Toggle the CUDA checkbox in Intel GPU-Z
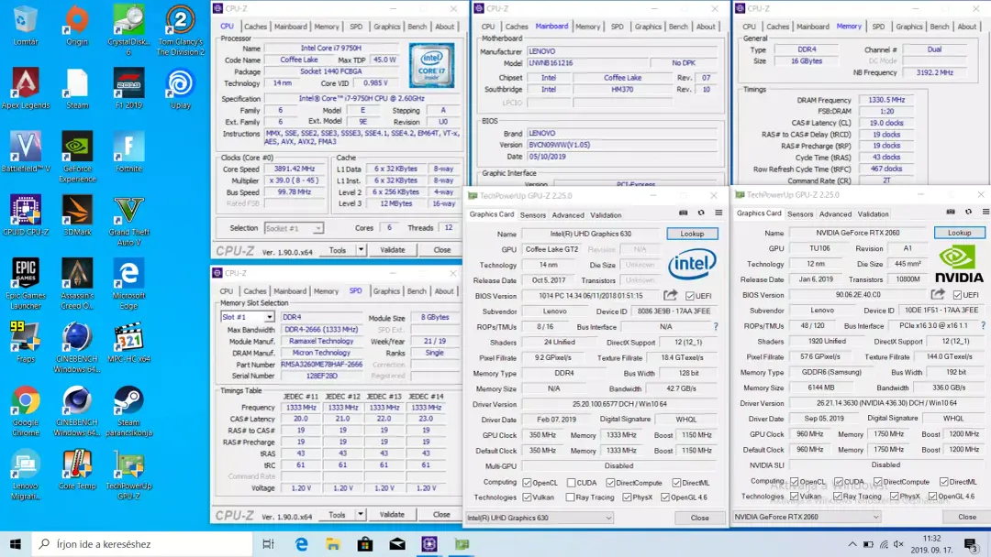 click(x=572, y=483)
